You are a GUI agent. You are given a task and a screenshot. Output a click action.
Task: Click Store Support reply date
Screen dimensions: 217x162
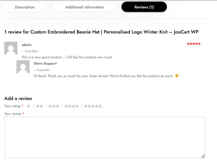(43, 70)
